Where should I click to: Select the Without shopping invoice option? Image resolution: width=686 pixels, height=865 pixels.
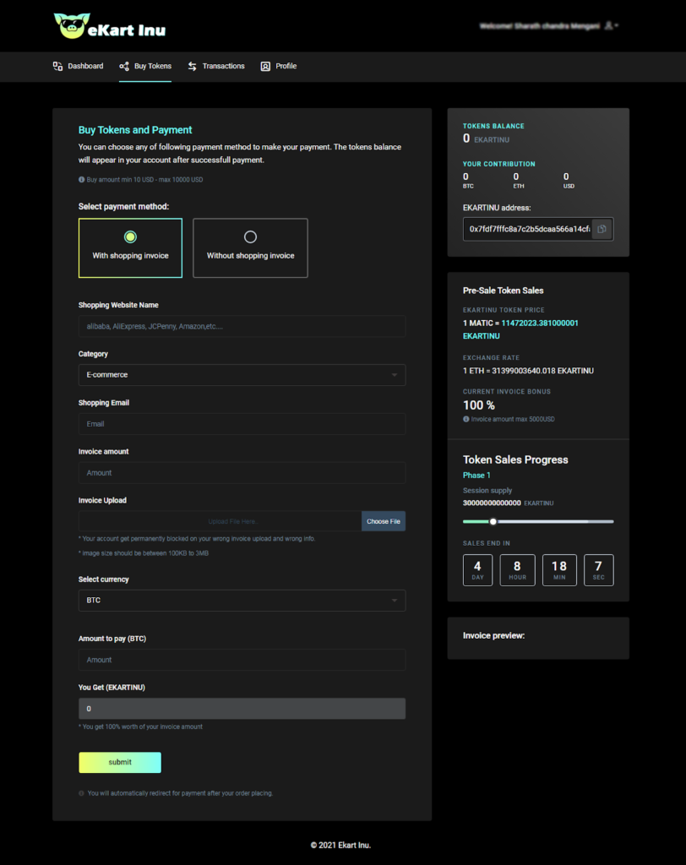coord(251,248)
